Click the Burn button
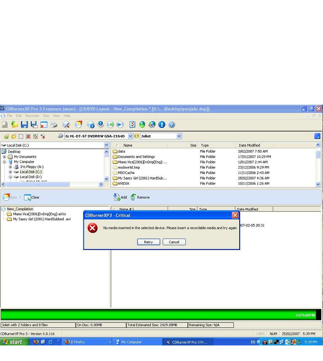This screenshot has width=323, height=361. (10, 197)
